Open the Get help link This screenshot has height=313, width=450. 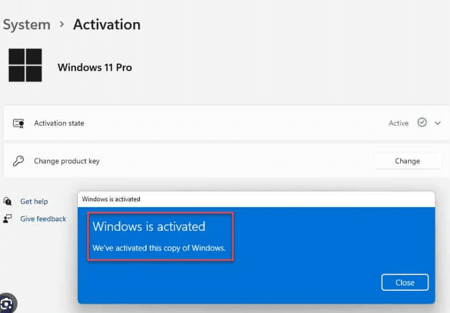(34, 201)
